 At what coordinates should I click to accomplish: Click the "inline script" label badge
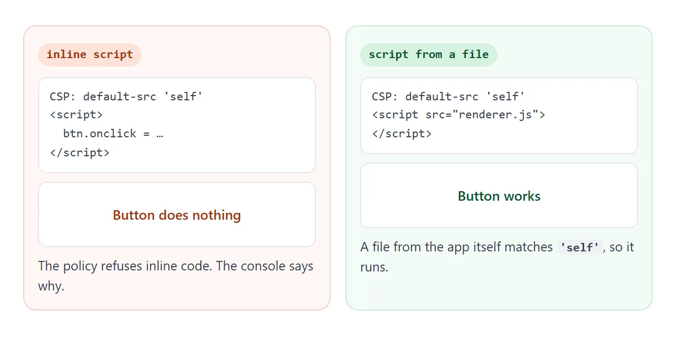(90, 55)
